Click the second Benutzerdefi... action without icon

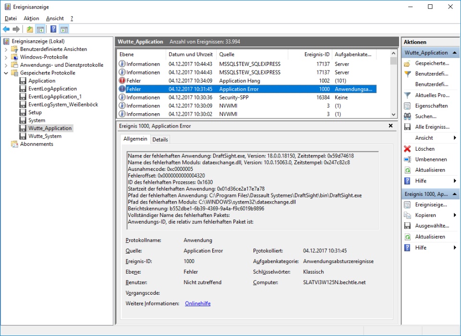tap(432, 84)
